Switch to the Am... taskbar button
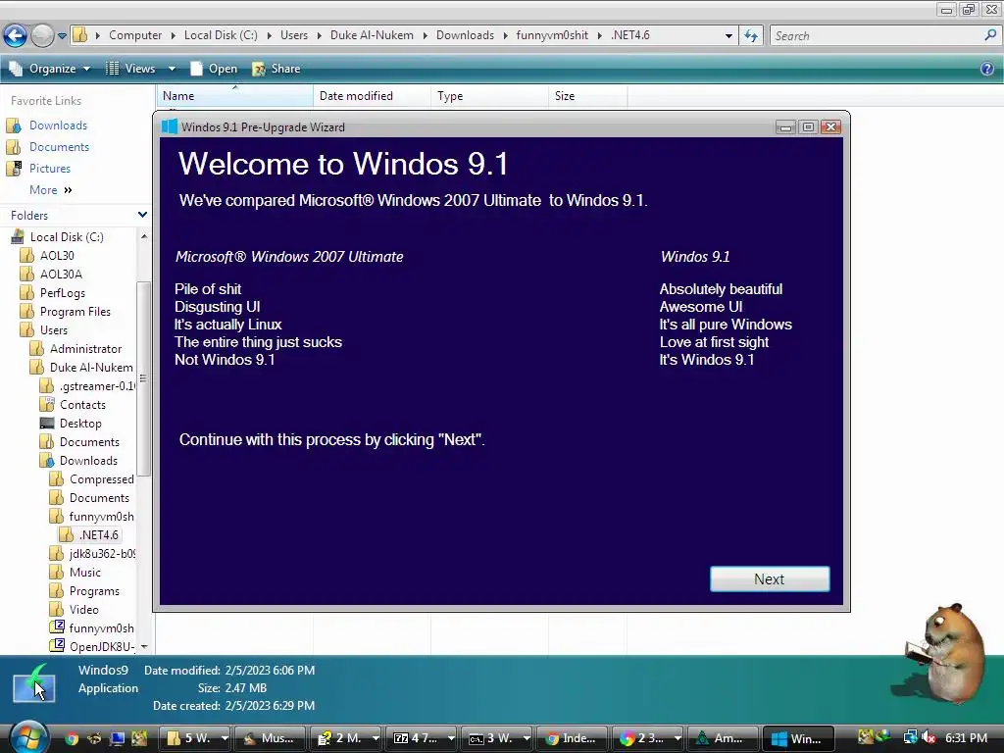 (x=723, y=738)
